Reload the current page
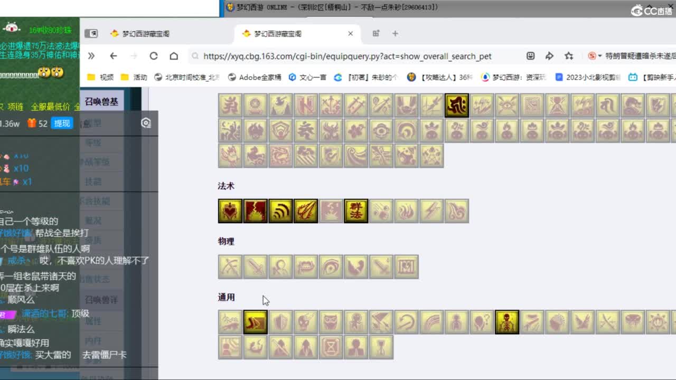 [154, 56]
